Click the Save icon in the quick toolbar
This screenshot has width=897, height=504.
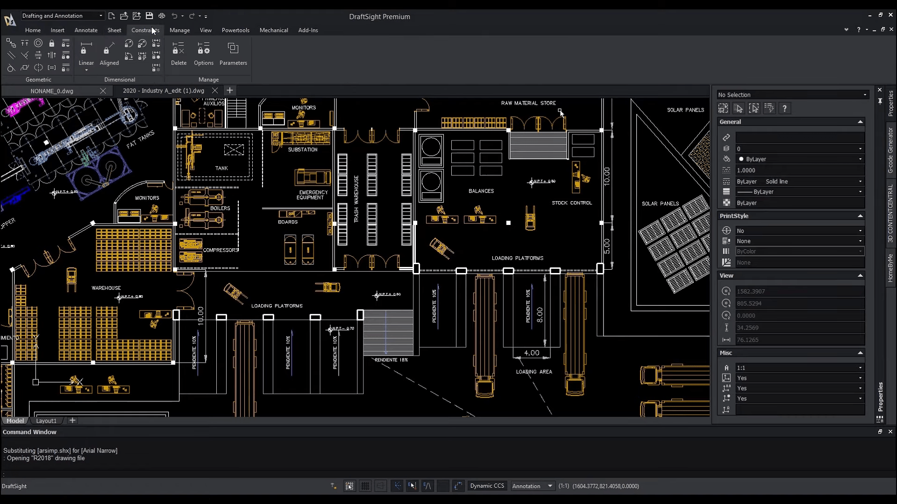149,15
